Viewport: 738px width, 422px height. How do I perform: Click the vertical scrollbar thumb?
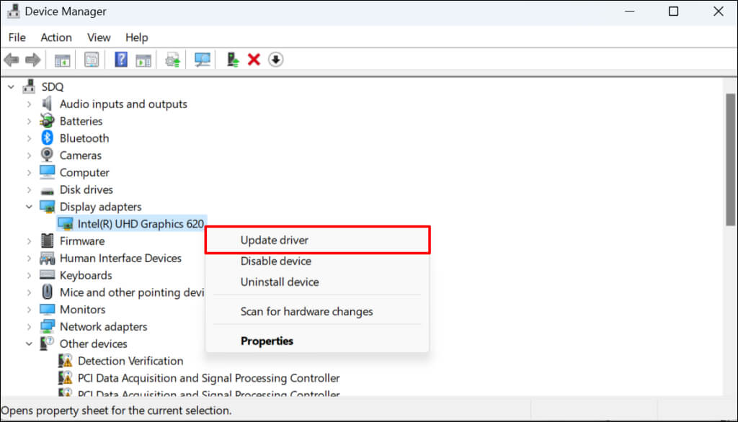coord(731,160)
